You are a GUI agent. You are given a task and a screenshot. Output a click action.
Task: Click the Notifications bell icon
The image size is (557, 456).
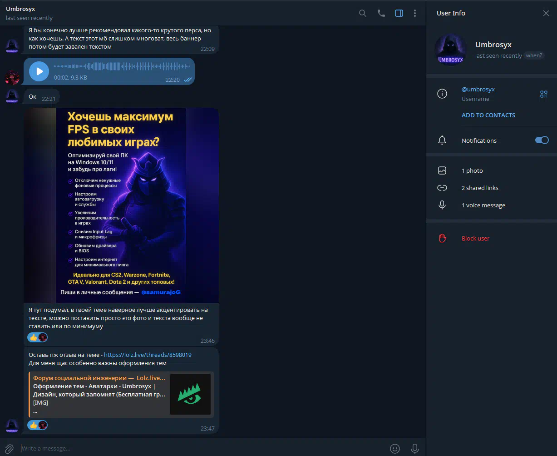point(442,140)
